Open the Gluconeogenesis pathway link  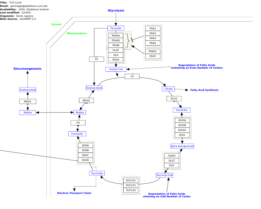coord(27,69)
